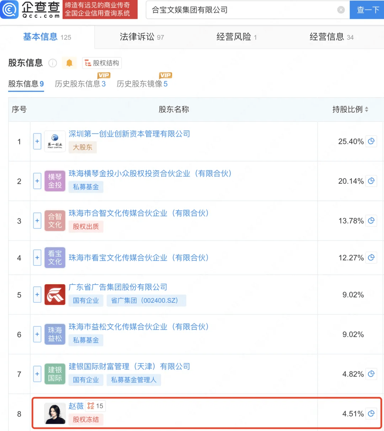Open the 珠海横琴金投 company link
This screenshot has width=384, height=431.
[x=150, y=173]
